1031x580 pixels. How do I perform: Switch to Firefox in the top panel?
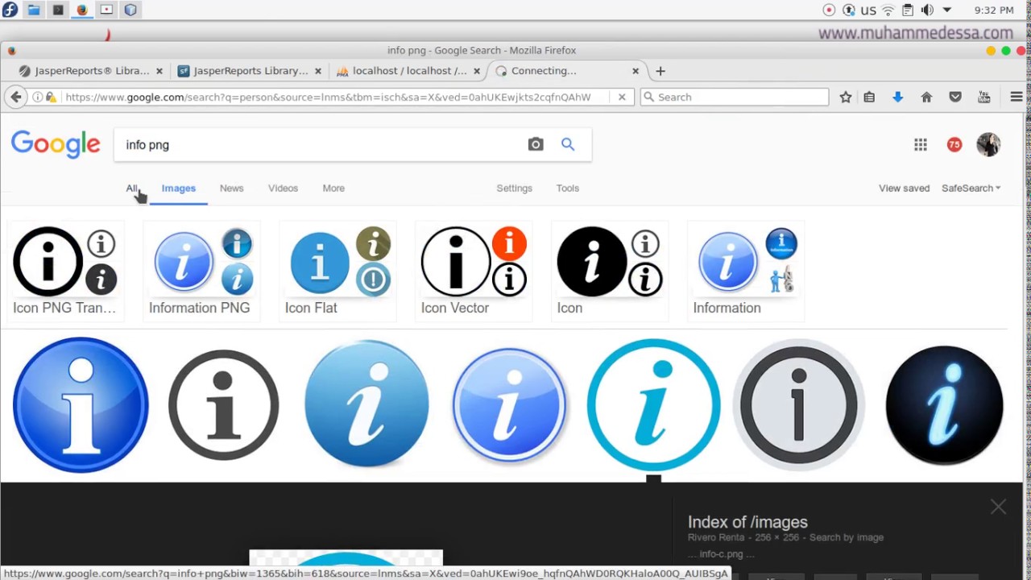[x=82, y=10]
